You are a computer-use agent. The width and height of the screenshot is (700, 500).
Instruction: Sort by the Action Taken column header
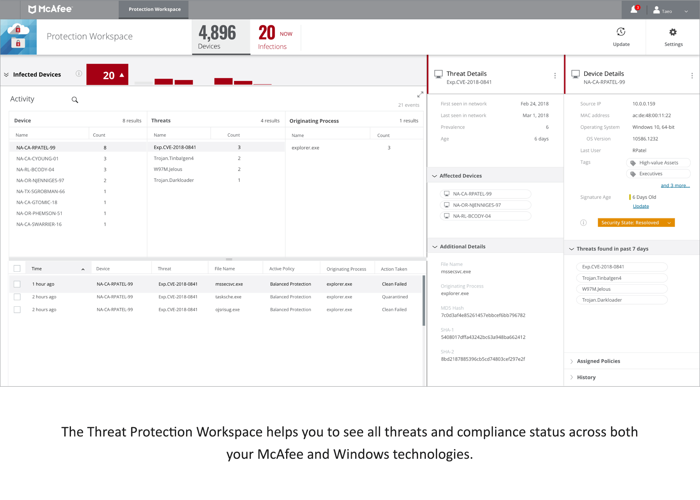(x=394, y=269)
